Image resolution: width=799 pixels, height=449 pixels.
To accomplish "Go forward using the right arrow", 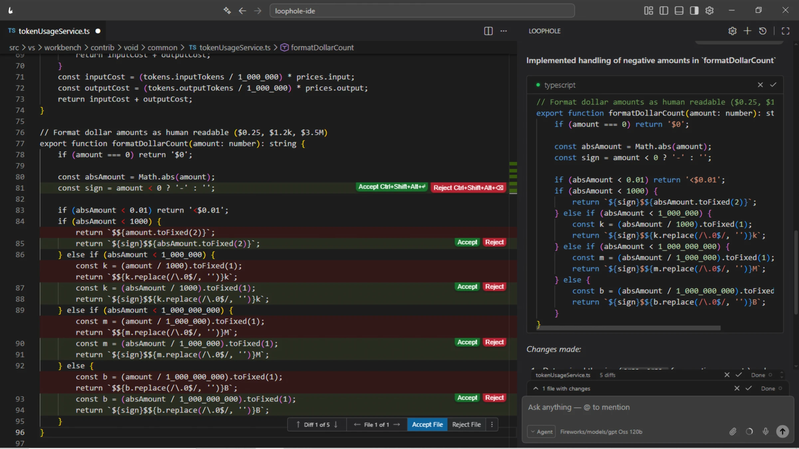I will [258, 11].
